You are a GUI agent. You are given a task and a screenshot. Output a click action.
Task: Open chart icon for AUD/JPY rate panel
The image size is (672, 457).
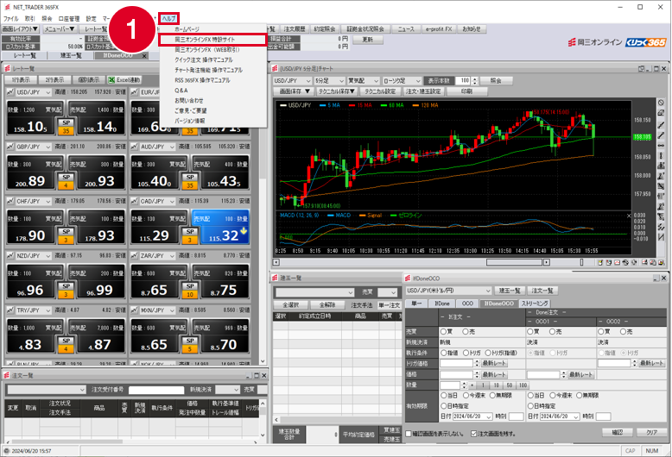(x=135, y=147)
